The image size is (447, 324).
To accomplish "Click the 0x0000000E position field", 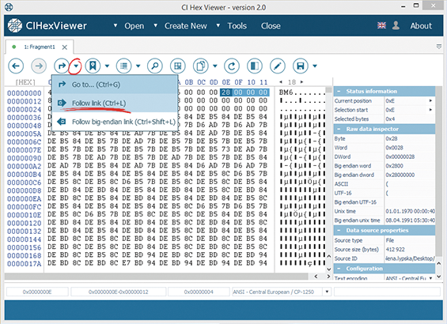I will (37, 292).
